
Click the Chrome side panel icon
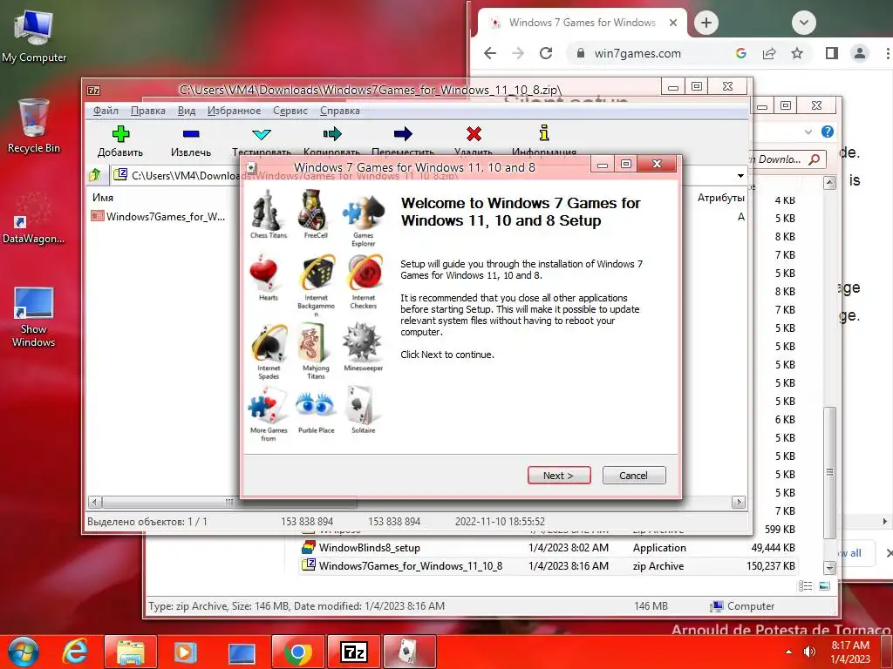coord(831,53)
